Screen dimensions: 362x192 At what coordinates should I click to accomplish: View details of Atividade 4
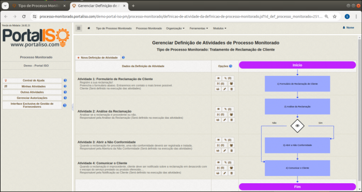click(x=218, y=163)
